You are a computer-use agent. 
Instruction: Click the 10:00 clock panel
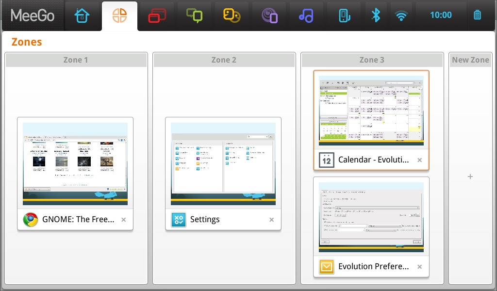[x=441, y=16]
